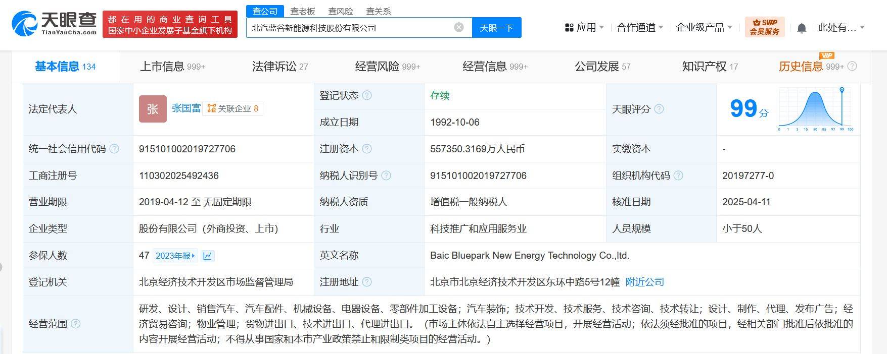Open the insured headcount trend chart icon
Screen dimensions: 887x354
tap(207, 256)
